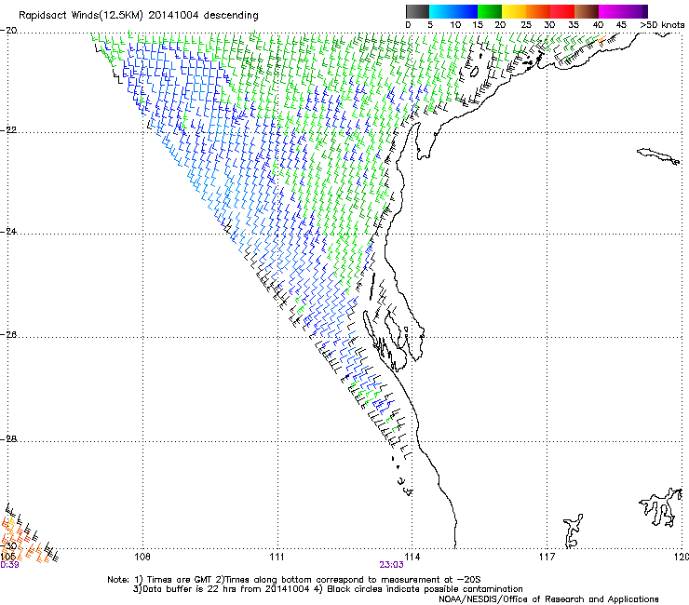Screen dimensions: 689x605
Task: Click the purple "0:39" pass time label
Action: point(9,565)
